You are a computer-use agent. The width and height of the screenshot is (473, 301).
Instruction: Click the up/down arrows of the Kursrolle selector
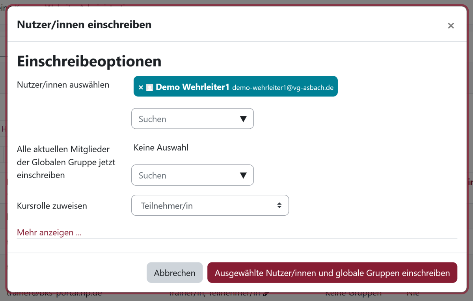[x=279, y=205]
